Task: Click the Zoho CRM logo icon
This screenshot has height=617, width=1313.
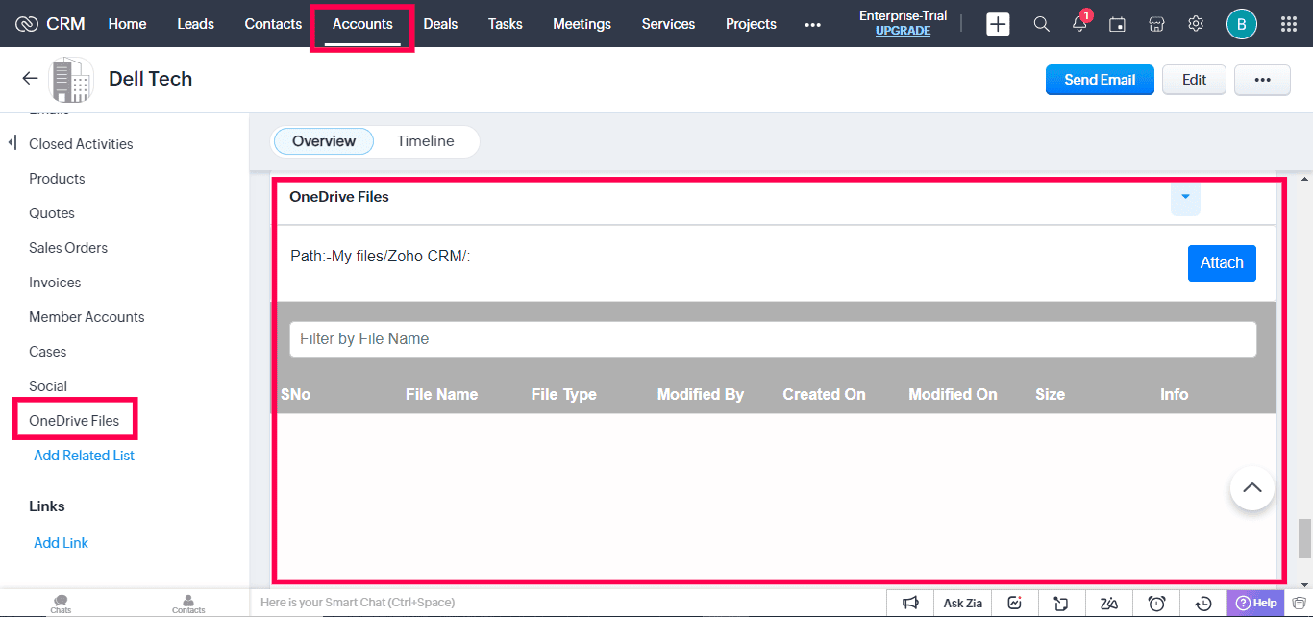Action: point(27,24)
